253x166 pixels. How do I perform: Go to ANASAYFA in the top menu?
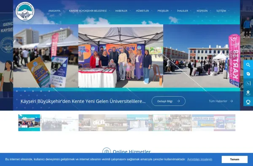pyautogui.click(x=54, y=11)
